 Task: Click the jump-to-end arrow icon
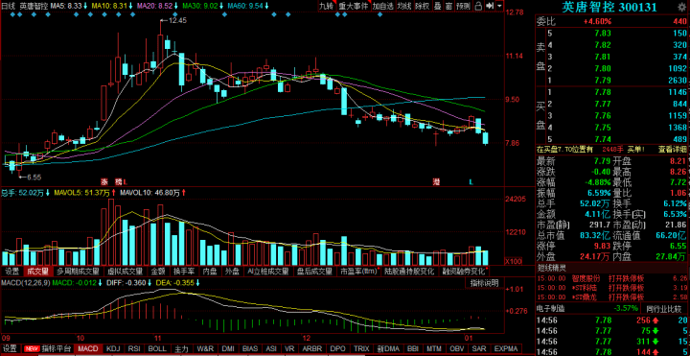tap(490, 6)
